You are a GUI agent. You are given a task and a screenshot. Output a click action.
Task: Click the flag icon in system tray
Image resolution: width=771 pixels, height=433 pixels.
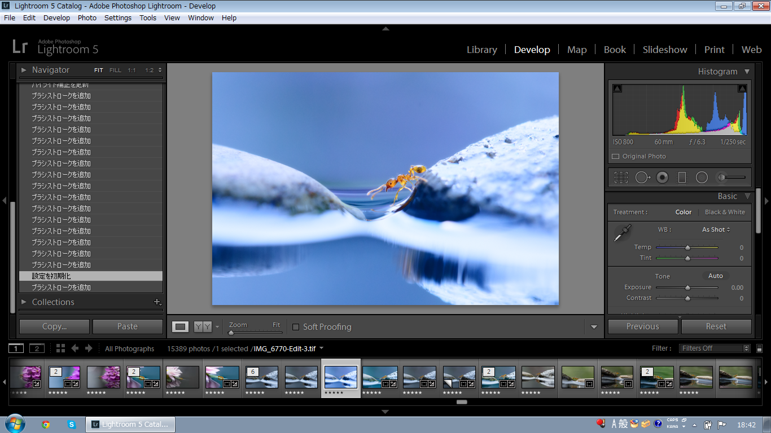pyautogui.click(x=722, y=425)
